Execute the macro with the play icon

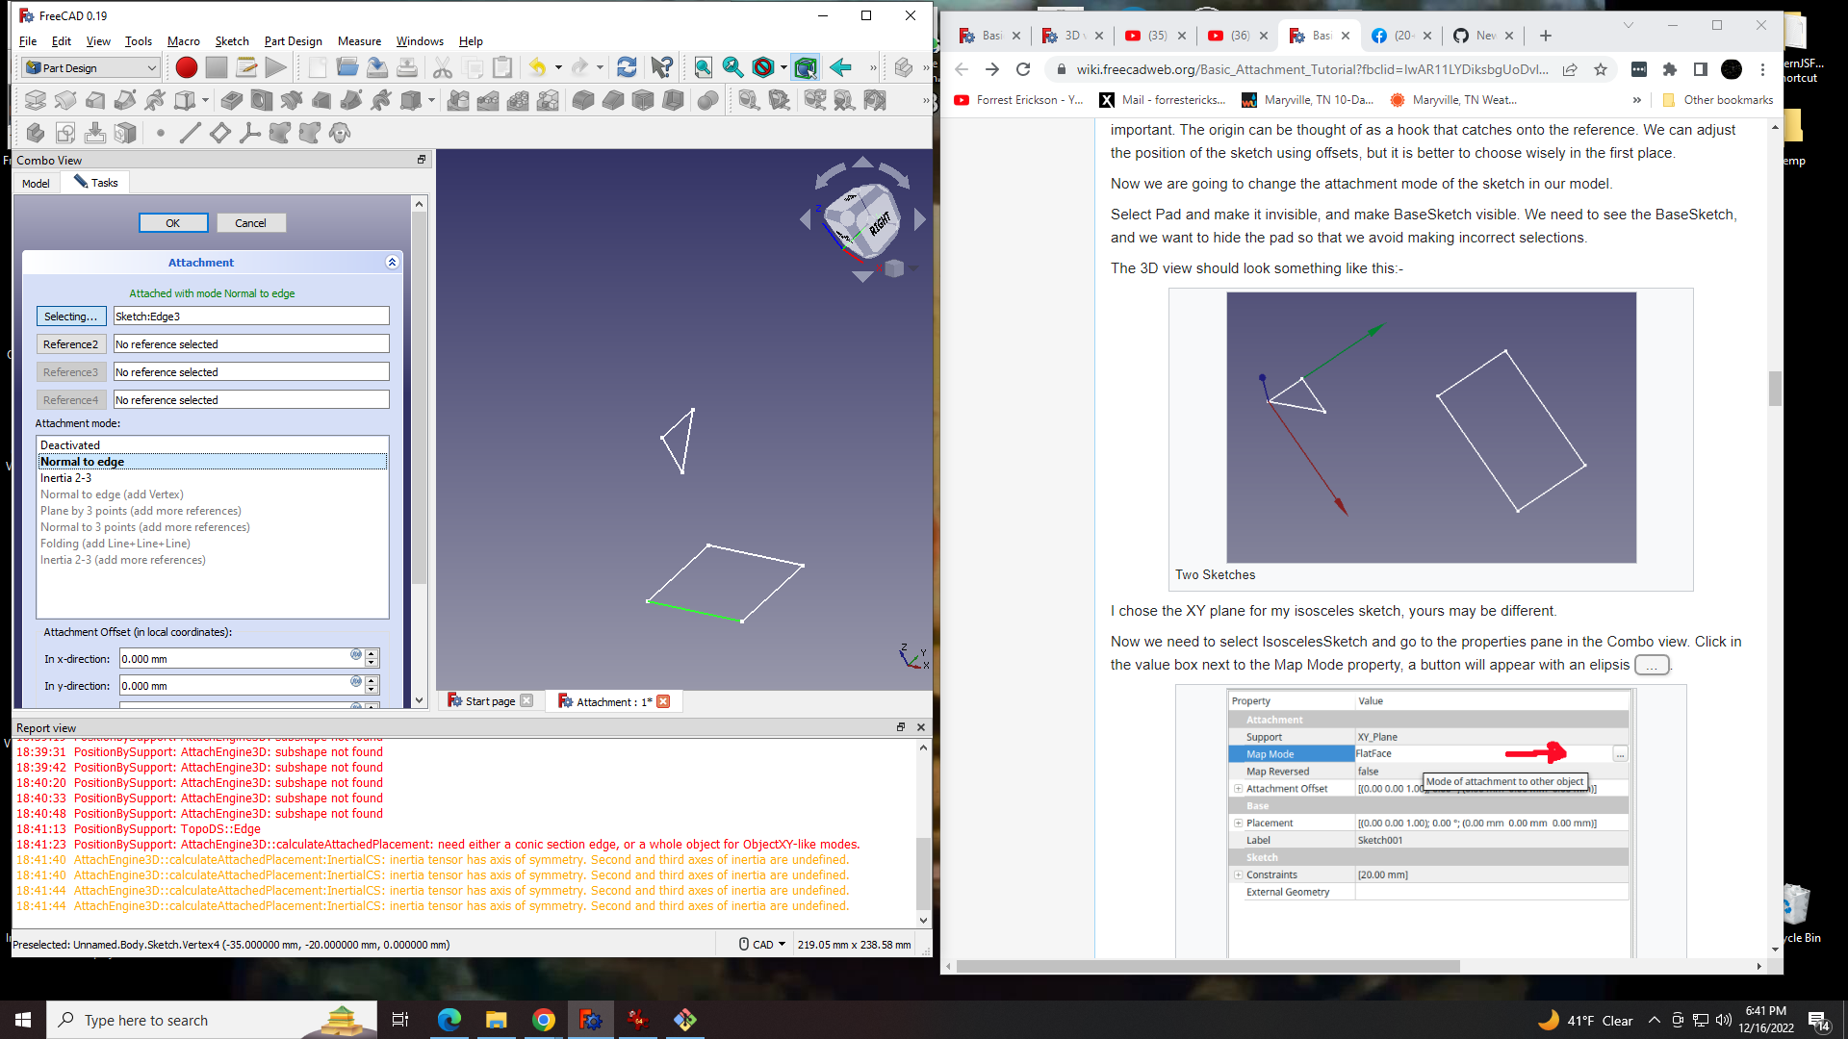point(274,67)
